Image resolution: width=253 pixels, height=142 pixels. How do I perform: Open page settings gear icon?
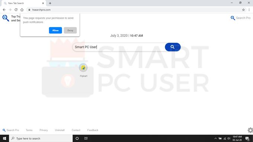pyautogui.click(x=250, y=130)
